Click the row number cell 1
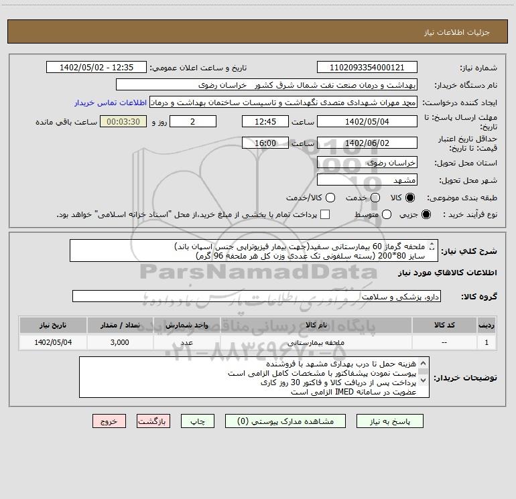The height and width of the screenshot is (499, 516). point(487,343)
